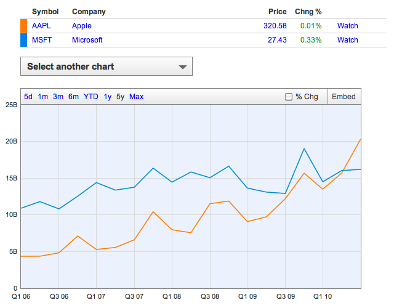
Task: Click the blue MSFT color swatch
Action: (x=23, y=40)
